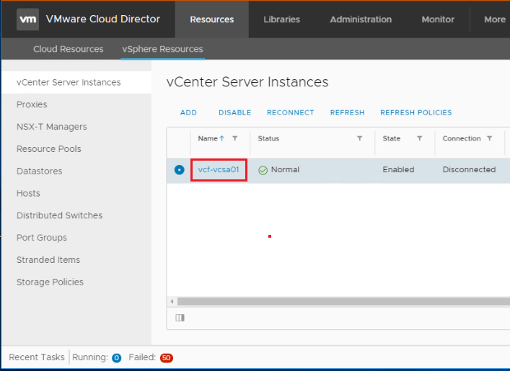Open the Libraries tab

point(281,19)
